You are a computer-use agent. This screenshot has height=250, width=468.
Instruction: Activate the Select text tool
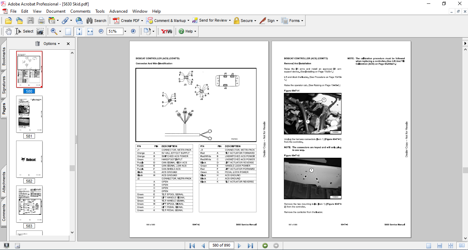point(24,31)
